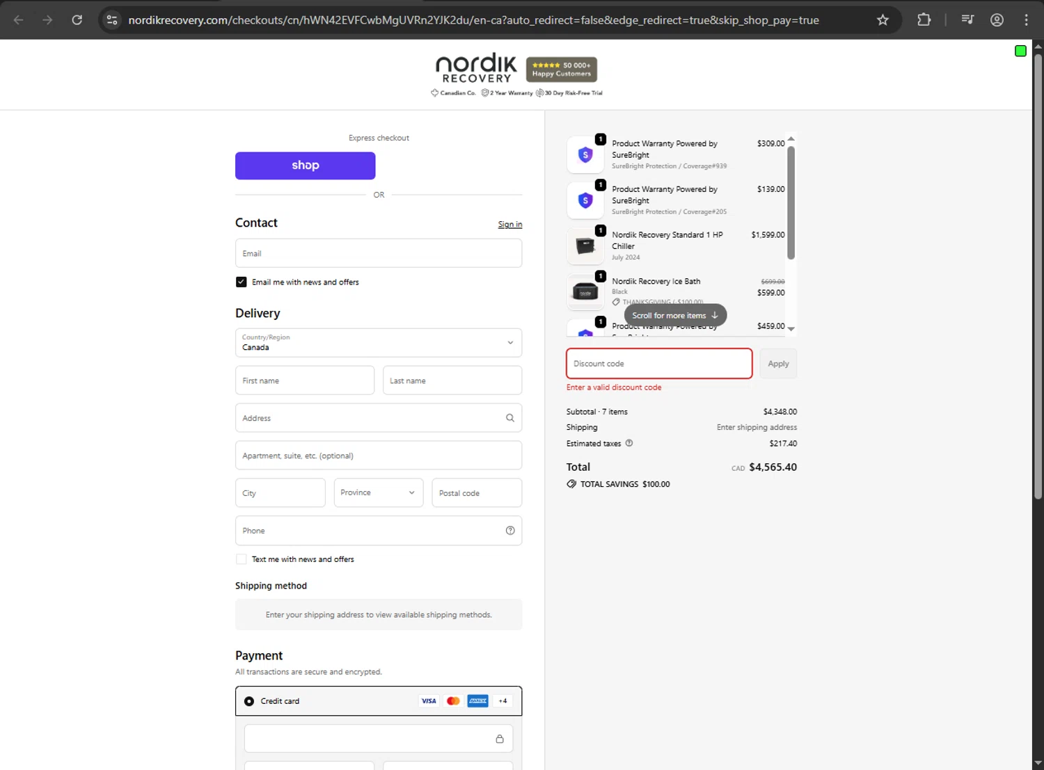Open the browser extensions puzzle icon
Screen dimensions: 1044x770
[924, 20]
